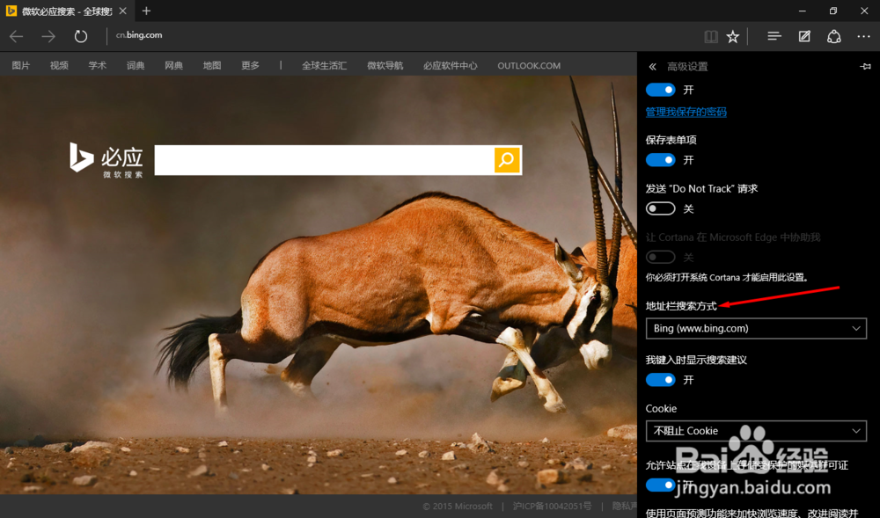Open 全球生活汇 link
Viewport: 880px width, 518px height.
point(324,66)
